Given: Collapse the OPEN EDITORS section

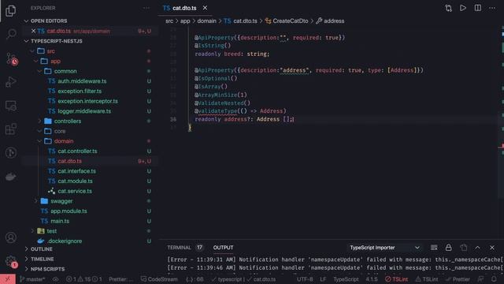Looking at the screenshot, I should 49,21.
